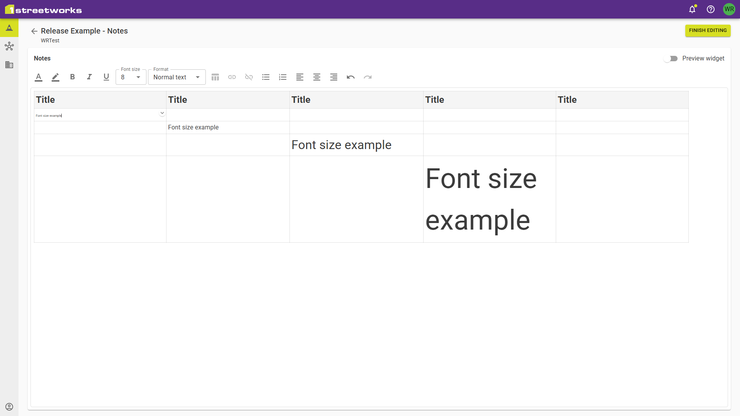Image resolution: width=740 pixels, height=416 pixels.
Task: Align text right
Action: pos(334,77)
